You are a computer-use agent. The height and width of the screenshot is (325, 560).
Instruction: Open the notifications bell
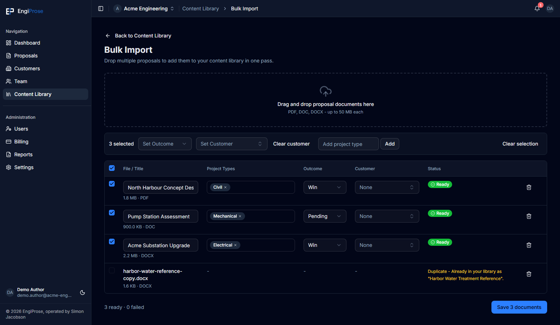point(537,9)
